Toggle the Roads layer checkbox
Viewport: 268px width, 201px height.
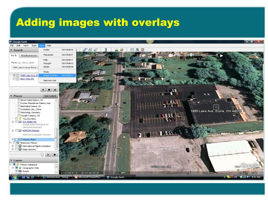pos(16,171)
